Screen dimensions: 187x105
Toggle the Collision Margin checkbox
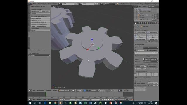148,66
